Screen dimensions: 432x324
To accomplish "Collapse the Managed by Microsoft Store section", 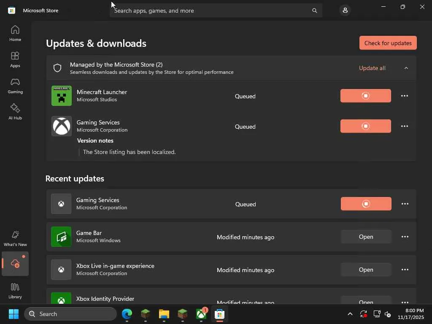I will [406, 68].
